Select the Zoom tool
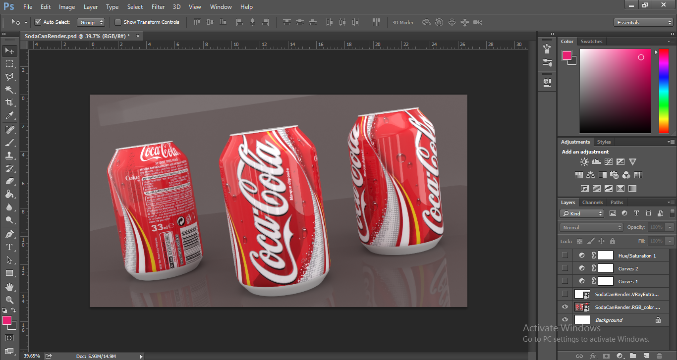The image size is (677, 360). click(9, 300)
